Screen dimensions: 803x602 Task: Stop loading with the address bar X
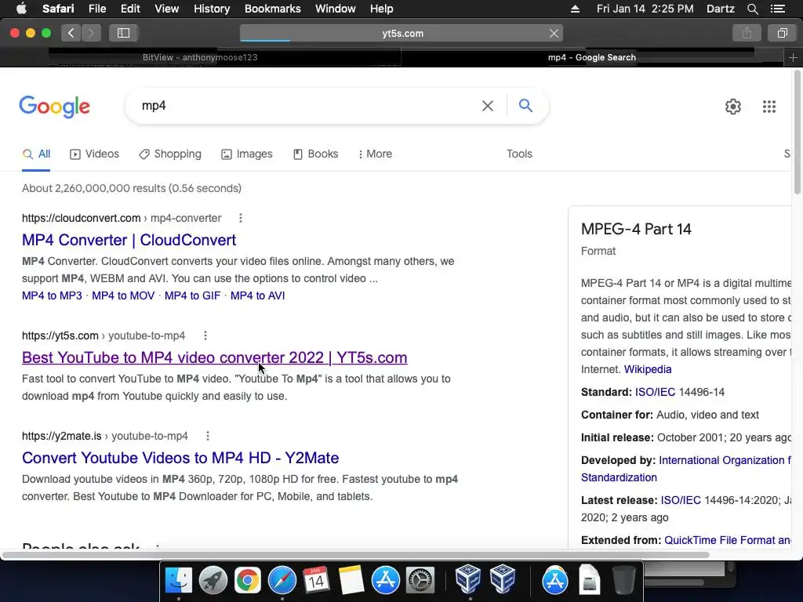(x=554, y=33)
